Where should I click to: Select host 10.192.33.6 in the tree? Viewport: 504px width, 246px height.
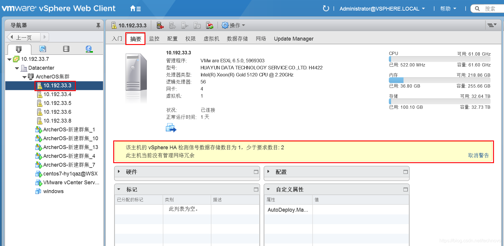(x=57, y=112)
